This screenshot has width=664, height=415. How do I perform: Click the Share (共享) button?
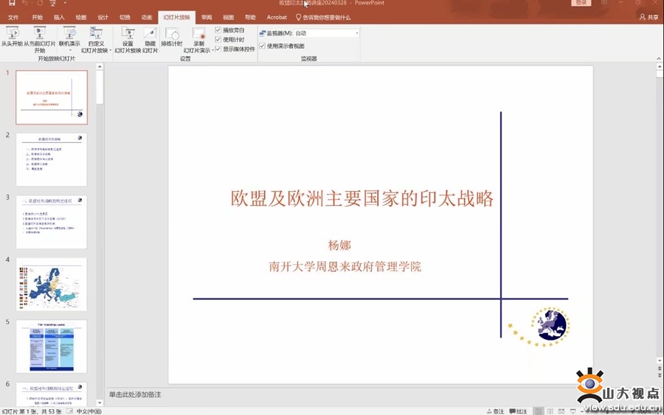(649, 17)
